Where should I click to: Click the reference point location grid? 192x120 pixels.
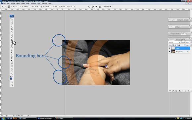(9, 7)
